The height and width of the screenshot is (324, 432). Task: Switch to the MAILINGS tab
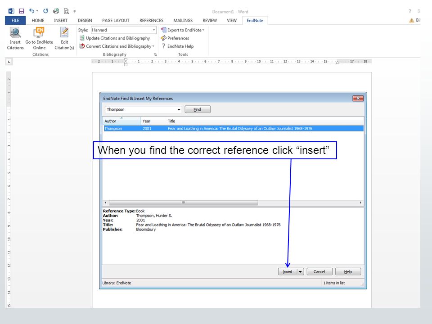(183, 20)
